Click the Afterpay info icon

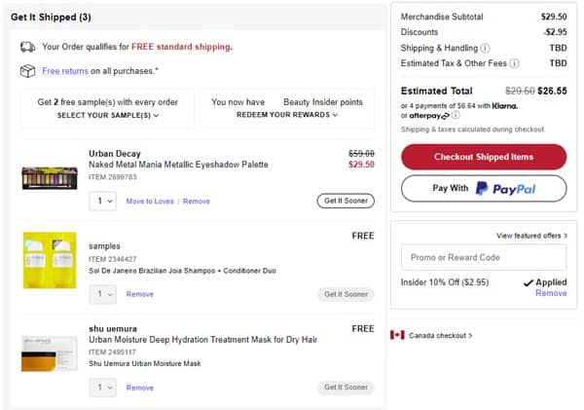coord(456,115)
